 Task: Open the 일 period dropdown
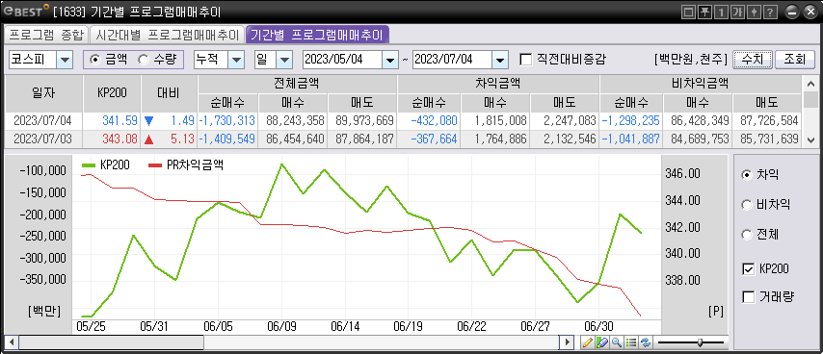click(284, 60)
